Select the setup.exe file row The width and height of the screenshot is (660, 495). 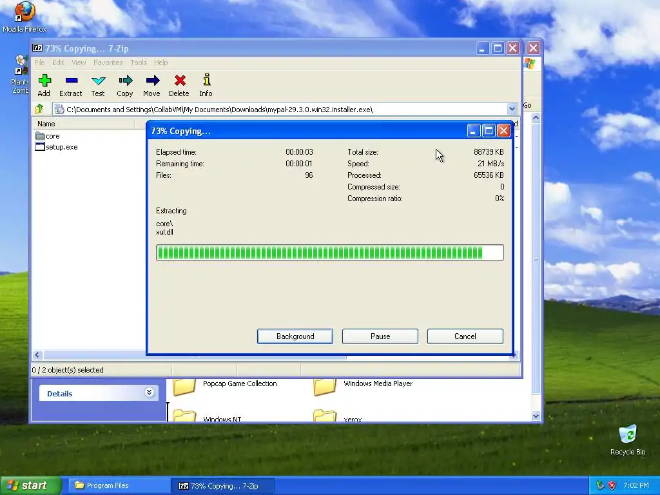(56, 147)
